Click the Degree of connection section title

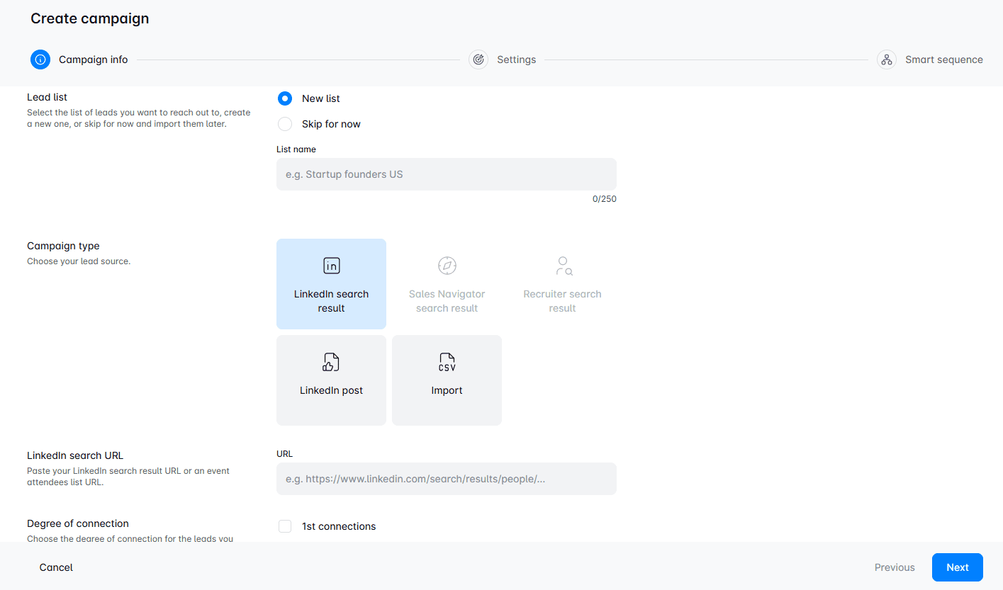[78, 523]
